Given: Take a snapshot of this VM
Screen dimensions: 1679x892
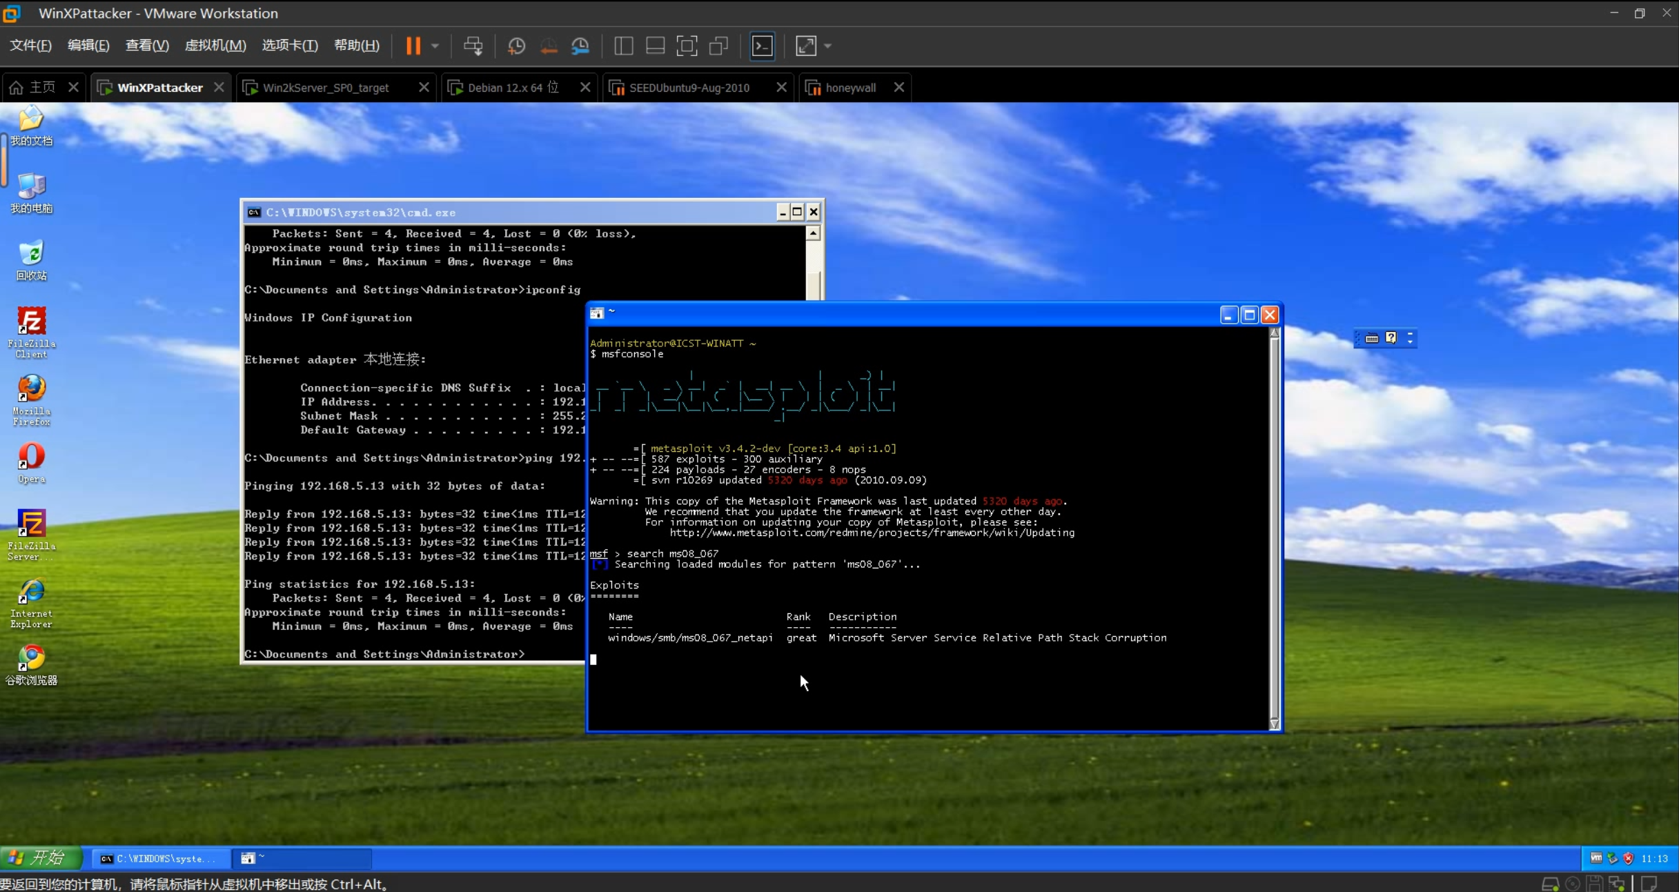Looking at the screenshot, I should [516, 46].
